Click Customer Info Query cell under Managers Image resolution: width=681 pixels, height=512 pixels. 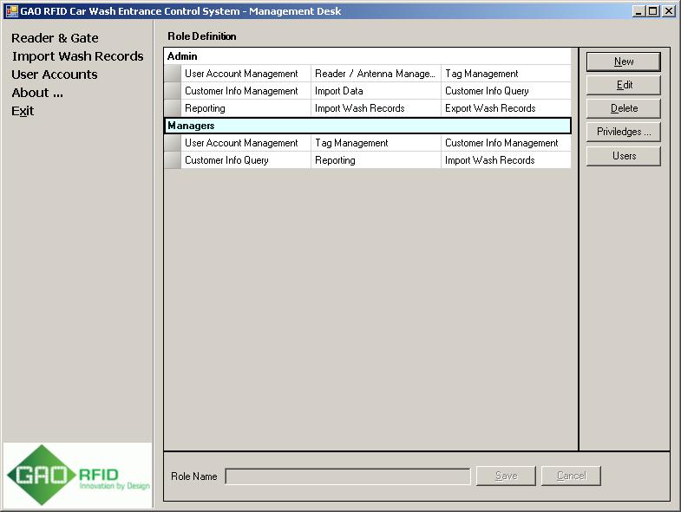(245, 160)
